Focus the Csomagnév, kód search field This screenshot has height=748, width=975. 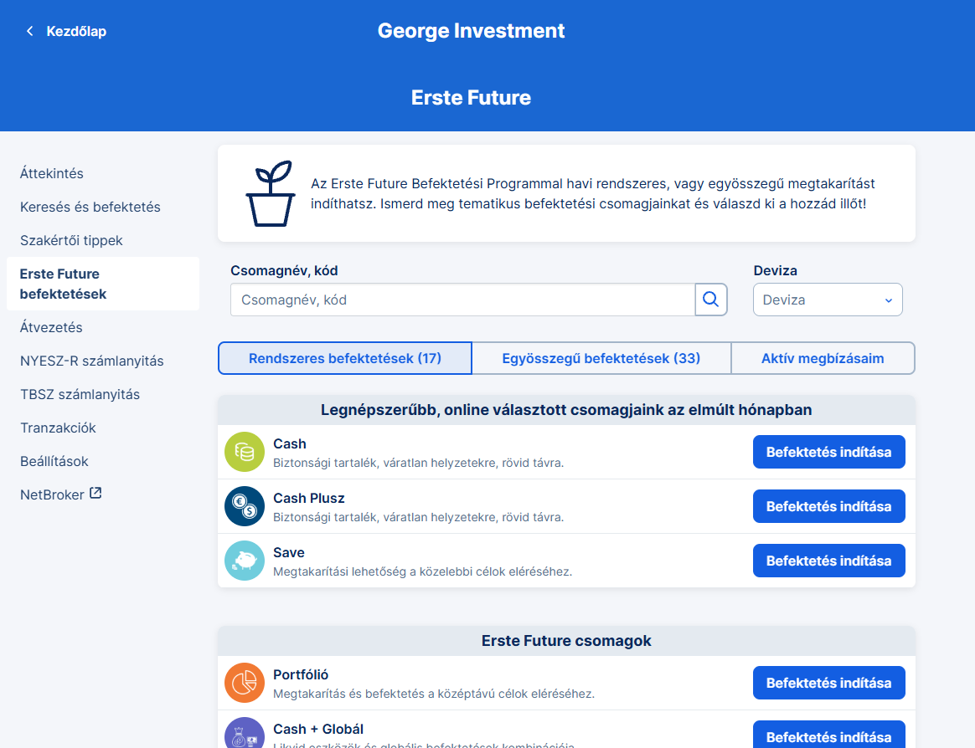[462, 300]
